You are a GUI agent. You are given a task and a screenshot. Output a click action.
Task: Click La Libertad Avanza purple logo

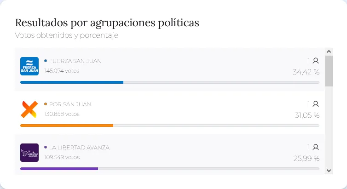pyautogui.click(x=29, y=153)
